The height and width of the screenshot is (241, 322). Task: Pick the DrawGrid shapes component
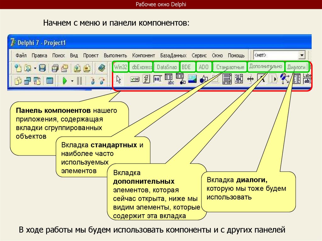[180, 79]
